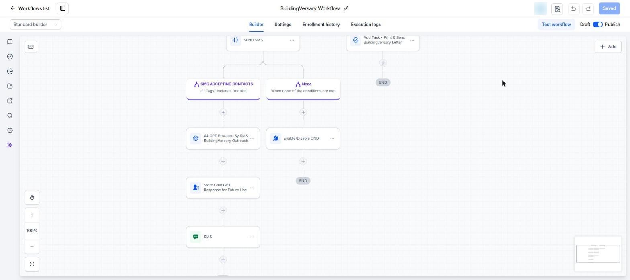630x280 pixels.
Task: Open Enable/Disable DND node options menu
Action: click(x=332, y=139)
